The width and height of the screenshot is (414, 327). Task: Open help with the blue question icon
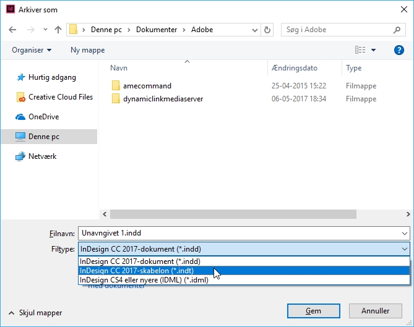click(x=399, y=50)
